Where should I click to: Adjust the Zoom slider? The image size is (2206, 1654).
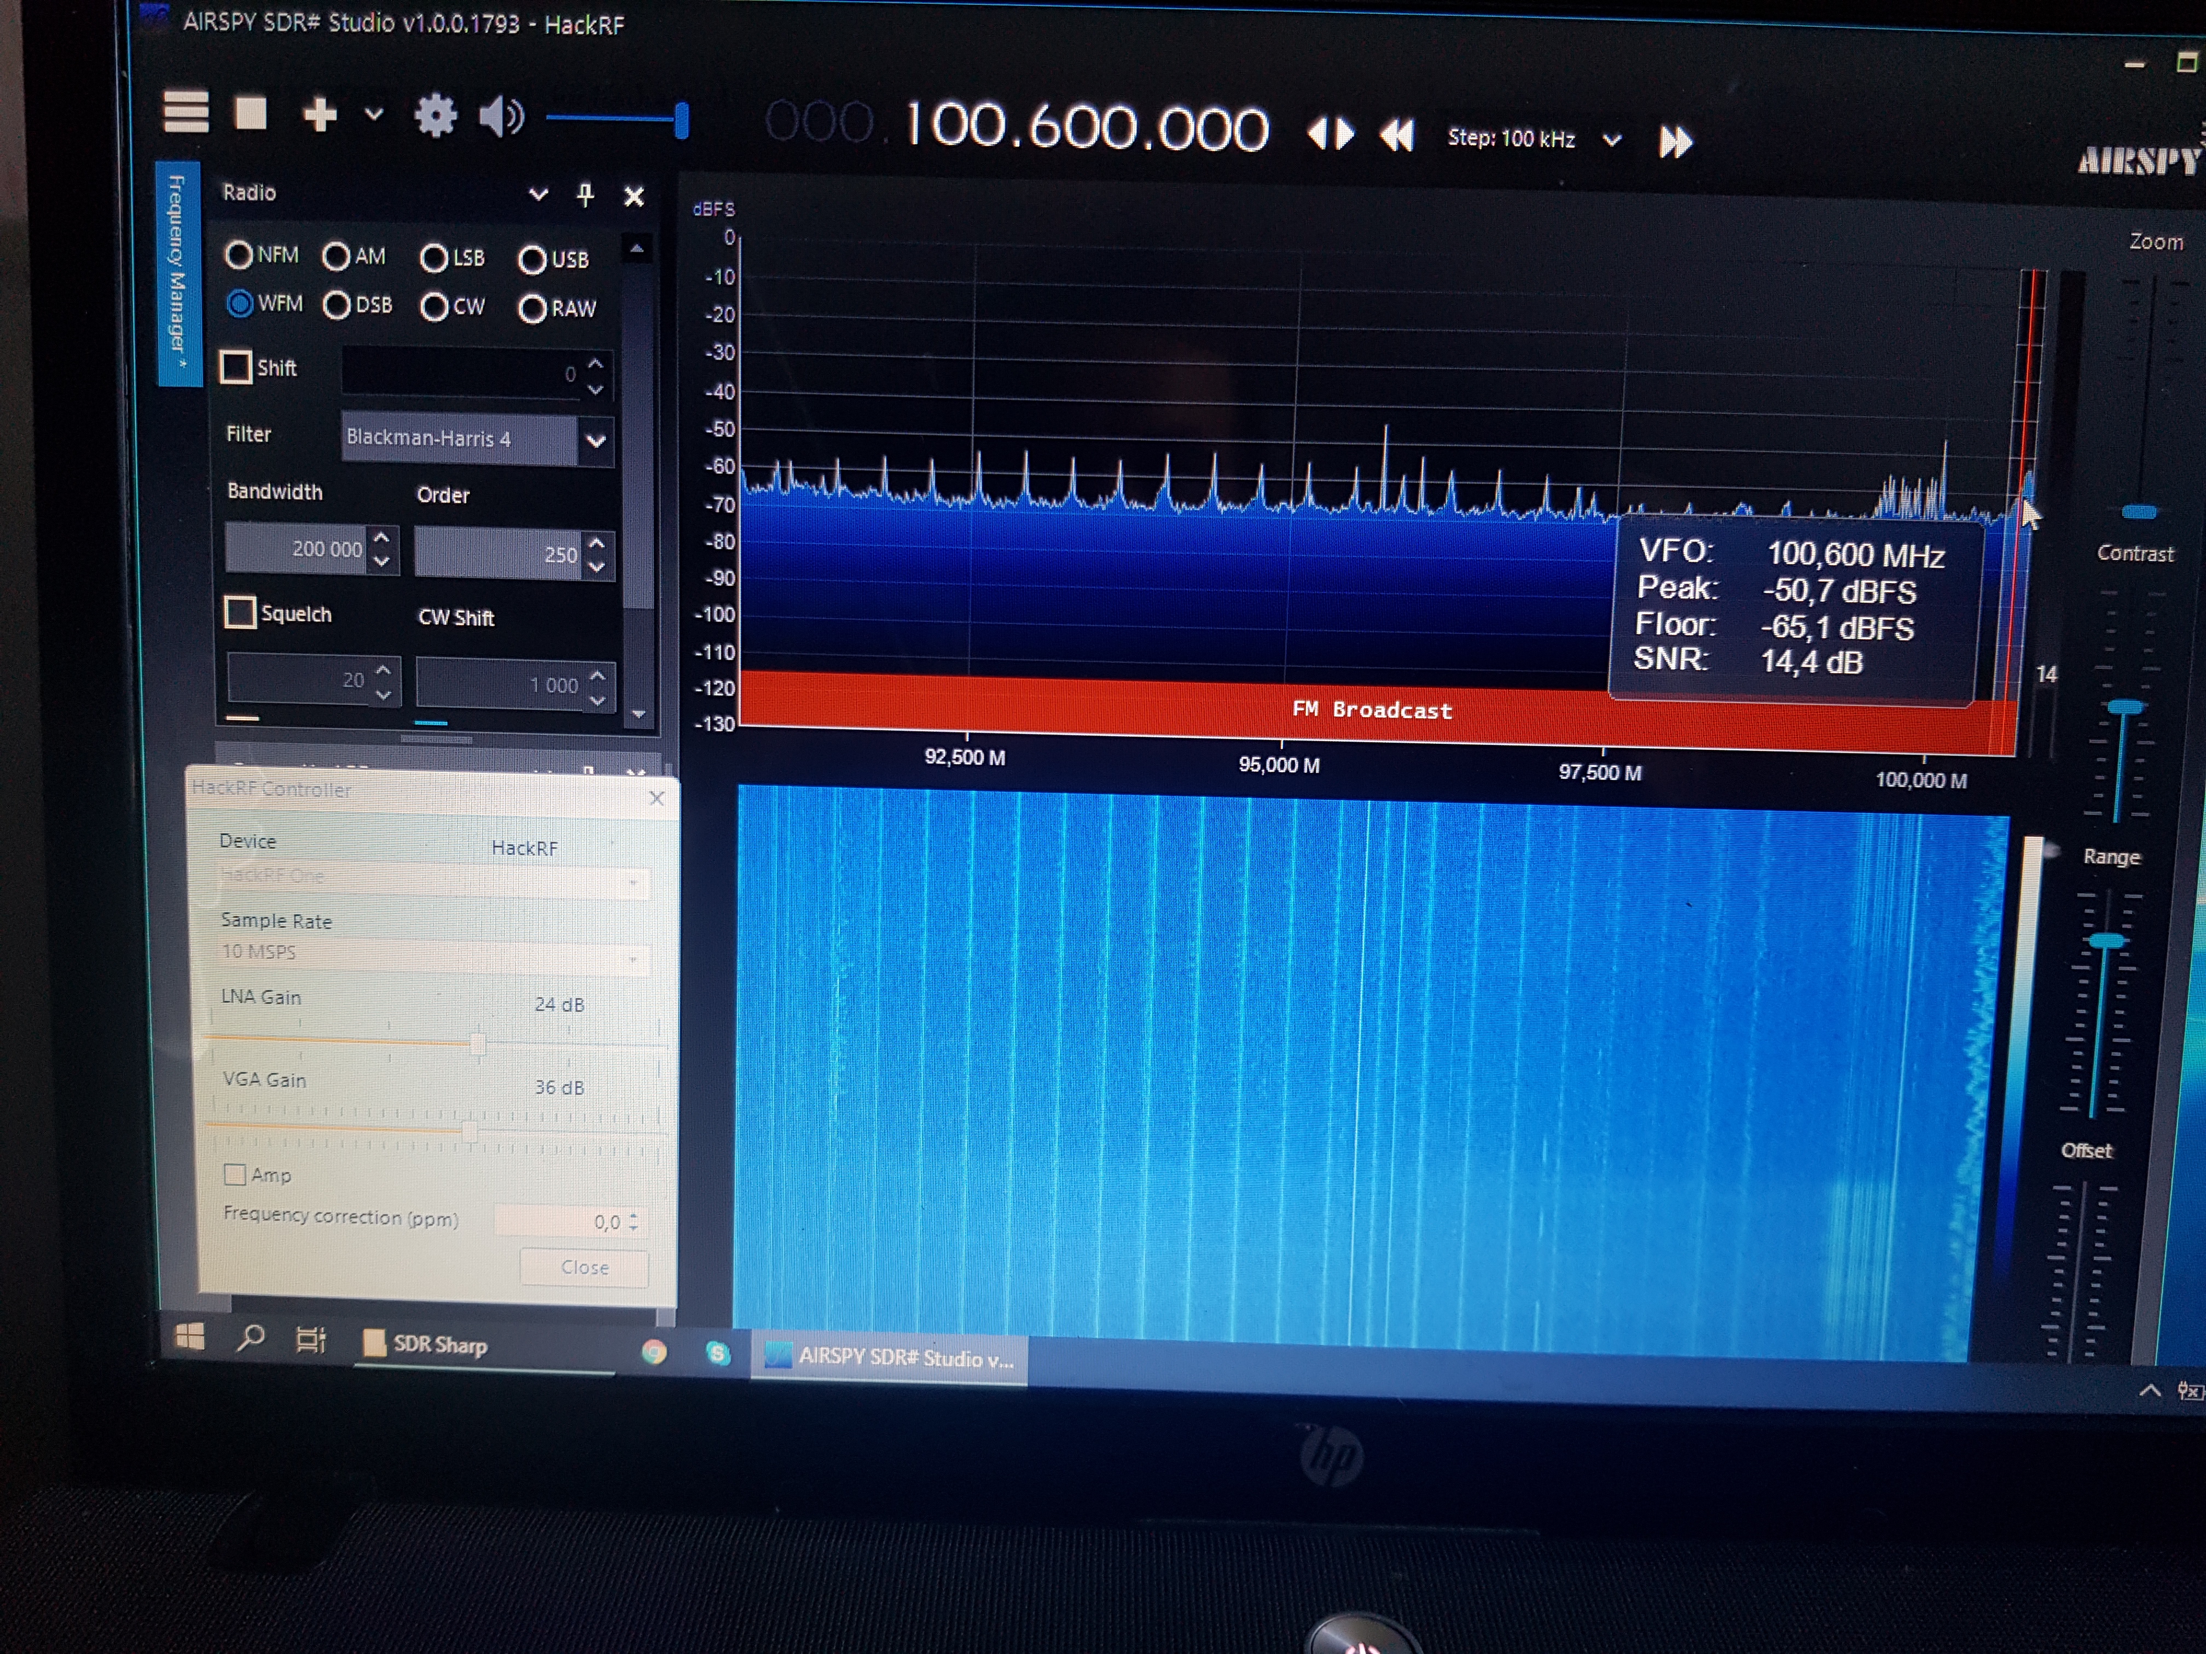(x=2139, y=511)
